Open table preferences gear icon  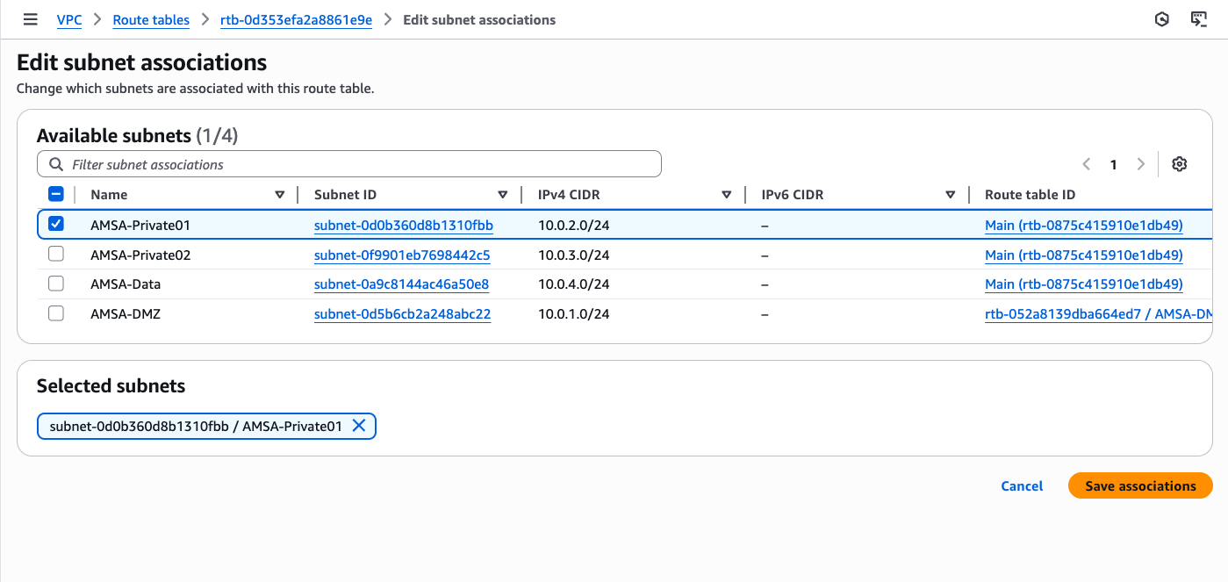pos(1180,164)
